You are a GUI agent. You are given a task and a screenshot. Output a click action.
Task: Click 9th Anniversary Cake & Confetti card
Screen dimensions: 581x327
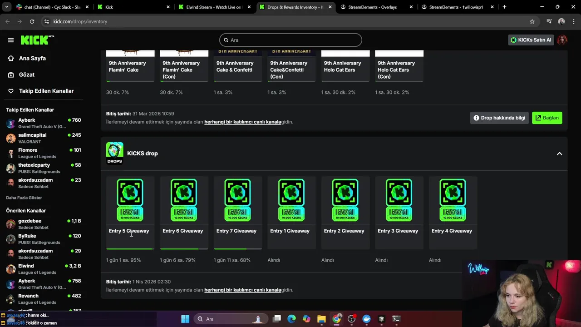pos(238,66)
